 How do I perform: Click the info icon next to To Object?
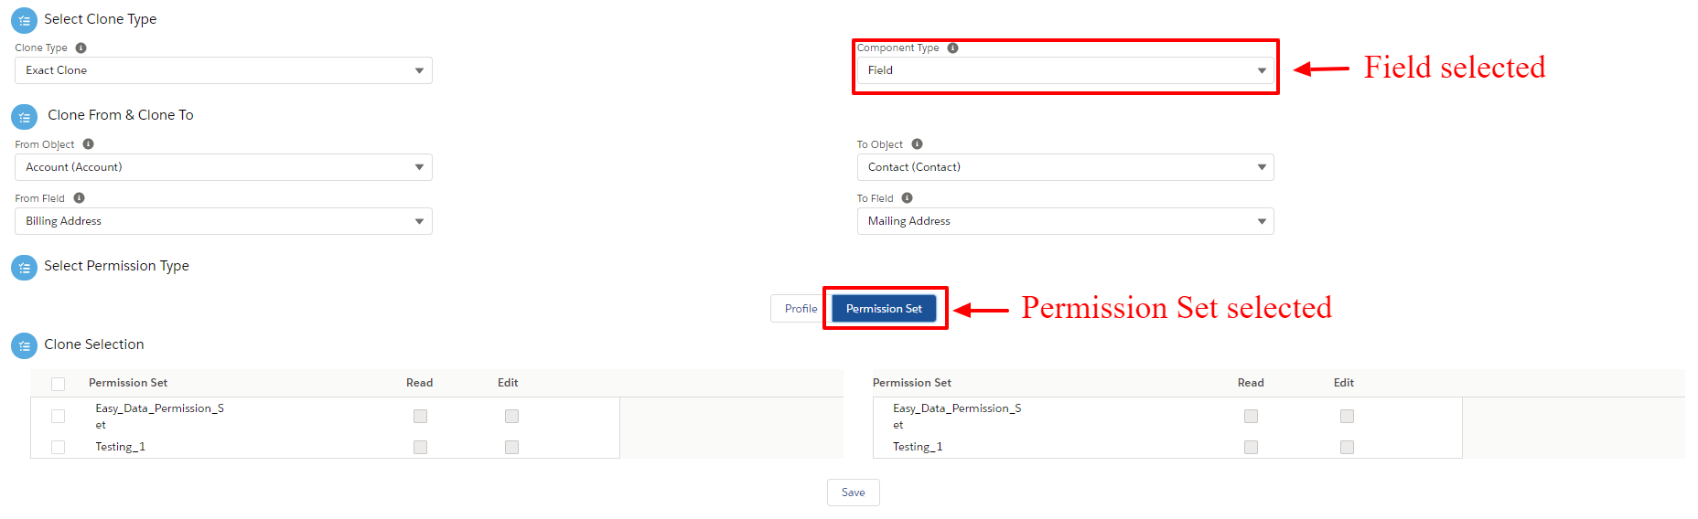pos(917,144)
